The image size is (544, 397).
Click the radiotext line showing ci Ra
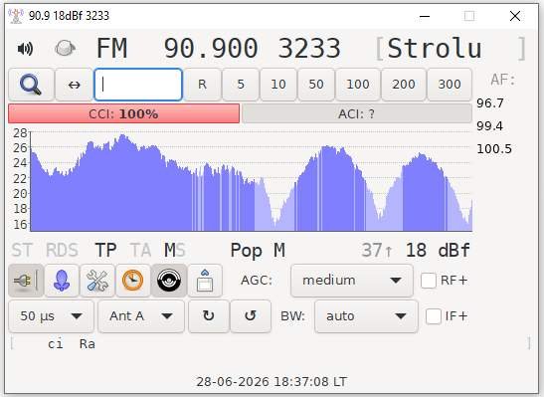point(271,344)
